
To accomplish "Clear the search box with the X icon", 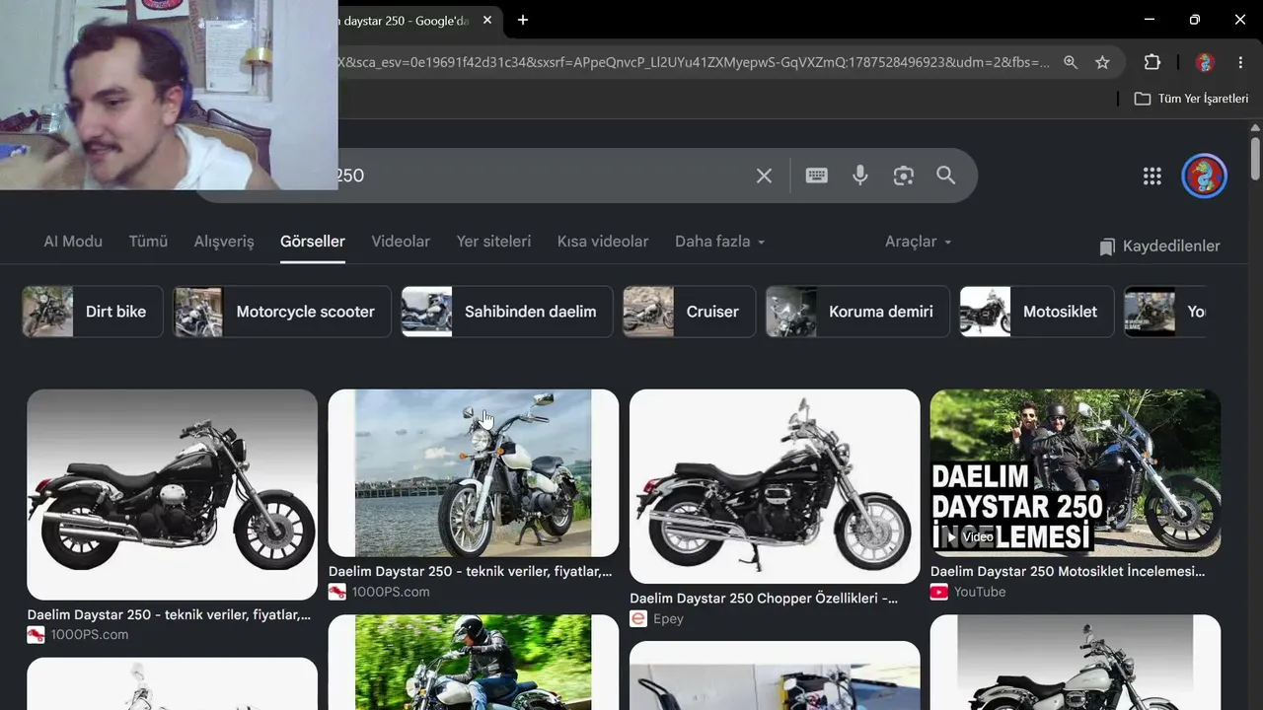I will [764, 176].
